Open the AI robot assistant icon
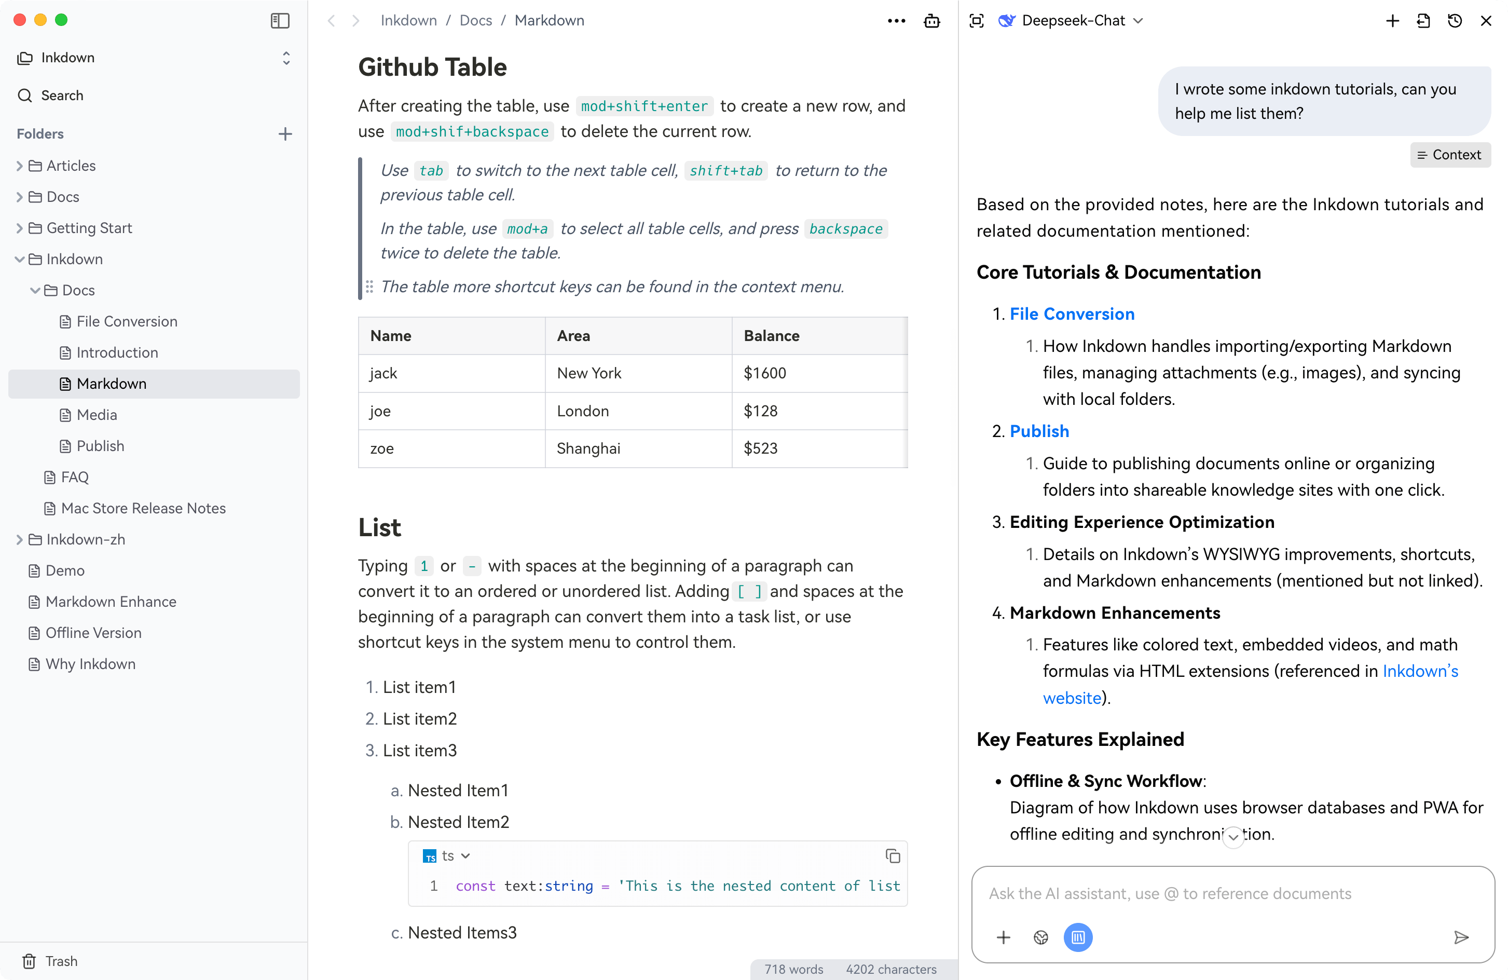1508x980 pixels. [931, 20]
